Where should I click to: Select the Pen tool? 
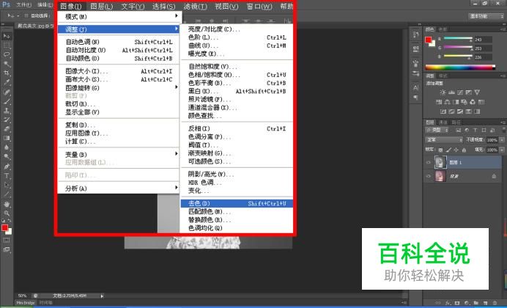[x=7, y=166]
